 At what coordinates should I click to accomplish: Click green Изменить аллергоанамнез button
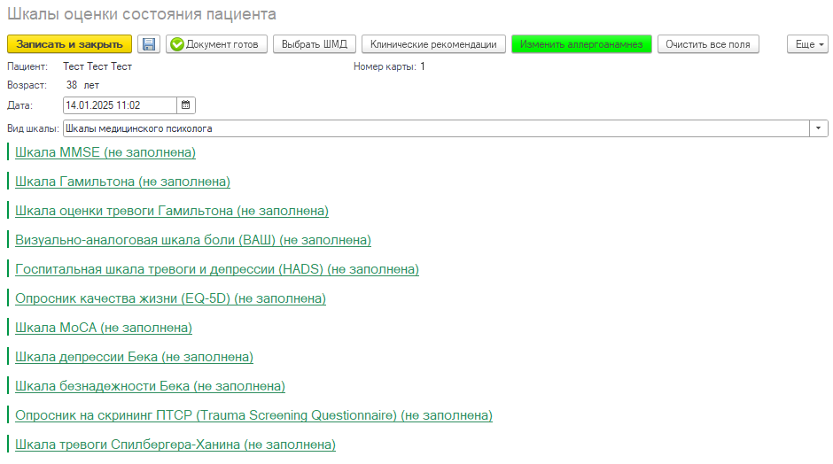581,44
